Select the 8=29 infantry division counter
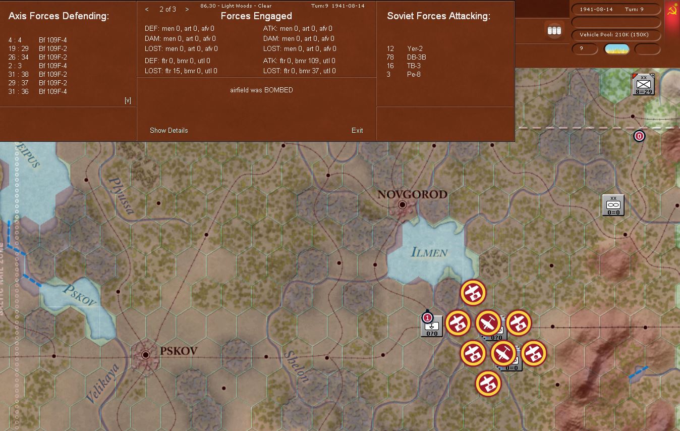This screenshot has width=680, height=431. pos(644,84)
